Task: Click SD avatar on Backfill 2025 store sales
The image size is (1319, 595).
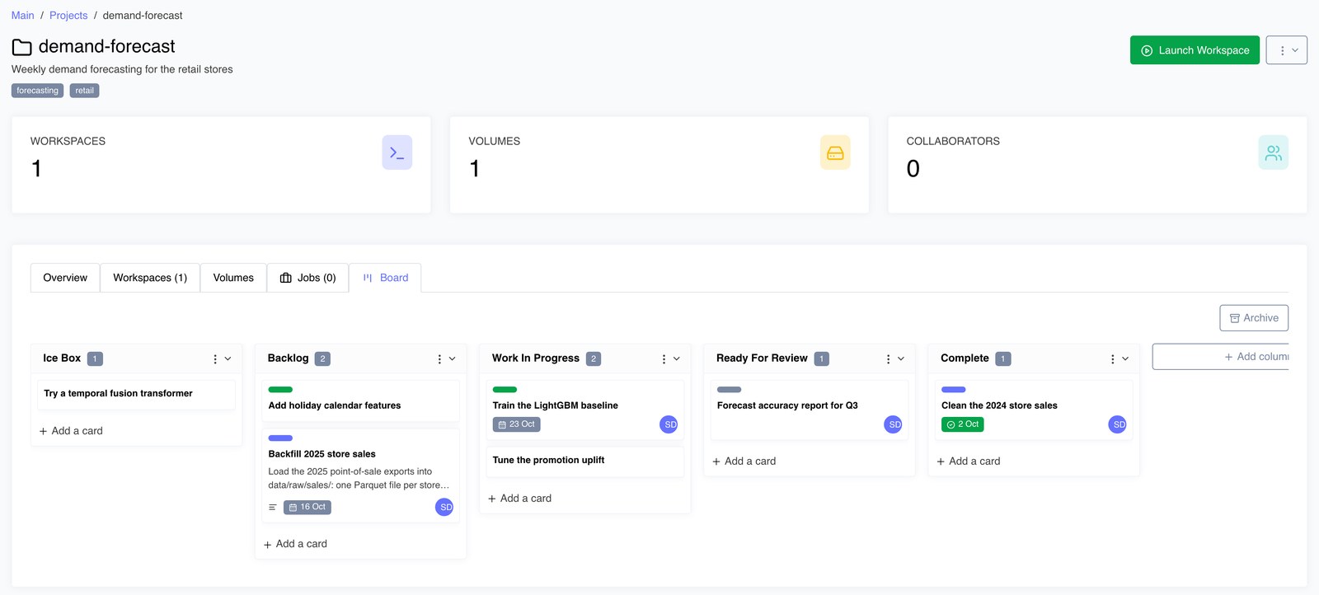Action: coord(444,507)
